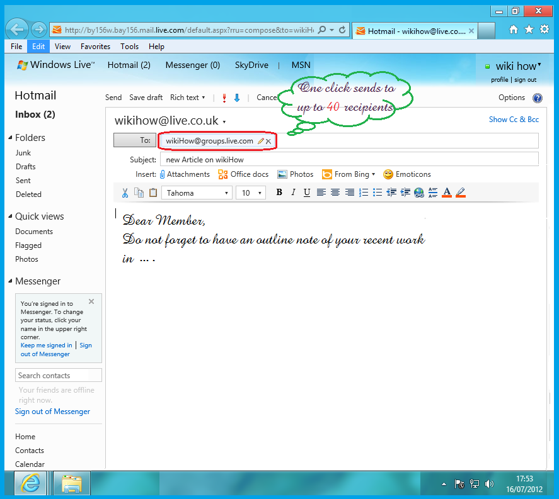The image size is (559, 499).
Task: Open the Favorites star icon
Action: (529, 29)
